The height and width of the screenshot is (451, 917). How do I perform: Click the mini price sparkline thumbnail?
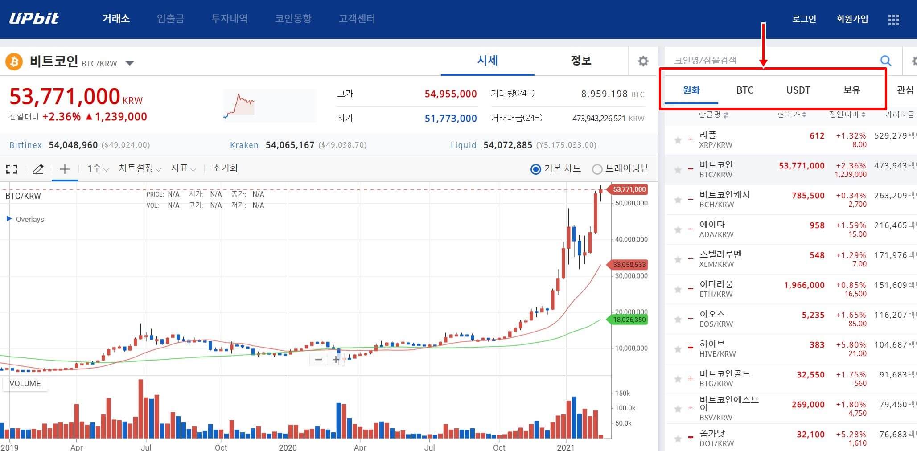[x=269, y=106]
